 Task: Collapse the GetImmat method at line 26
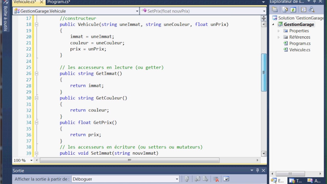37,74
